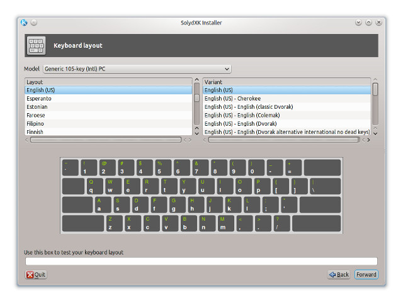Click the Layout column header
Image resolution: width=403 pixels, height=303 pixels.
108,82
